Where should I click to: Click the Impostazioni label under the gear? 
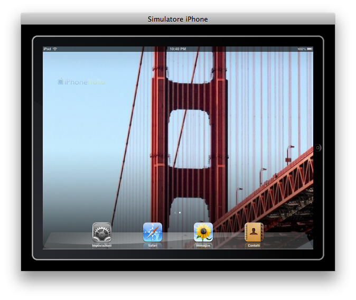pos(101,246)
